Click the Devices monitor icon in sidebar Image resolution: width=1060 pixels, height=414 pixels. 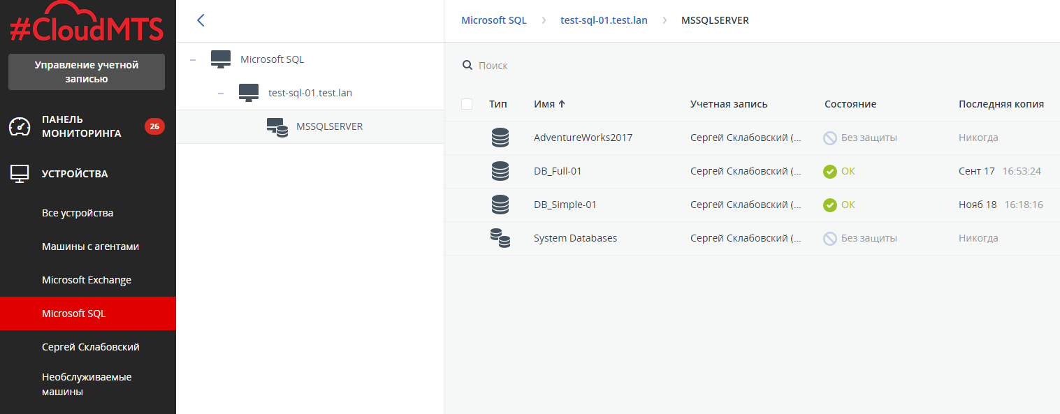20,174
